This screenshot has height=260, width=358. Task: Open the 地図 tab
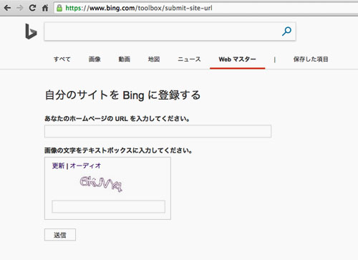[x=154, y=59]
